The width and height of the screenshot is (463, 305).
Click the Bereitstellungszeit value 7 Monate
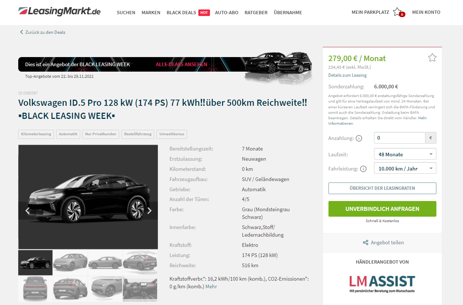252,149
